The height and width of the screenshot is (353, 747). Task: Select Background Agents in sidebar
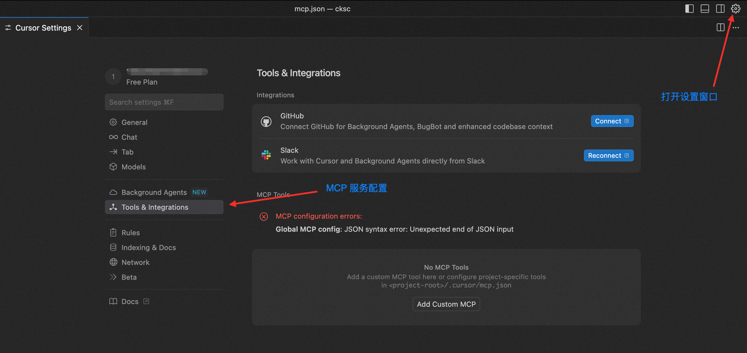click(x=154, y=192)
